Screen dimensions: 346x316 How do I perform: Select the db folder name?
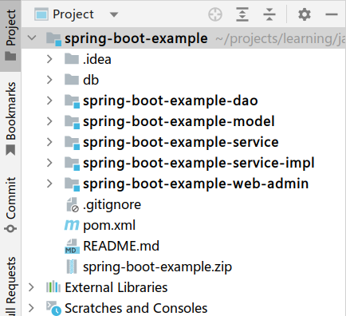tap(91, 80)
